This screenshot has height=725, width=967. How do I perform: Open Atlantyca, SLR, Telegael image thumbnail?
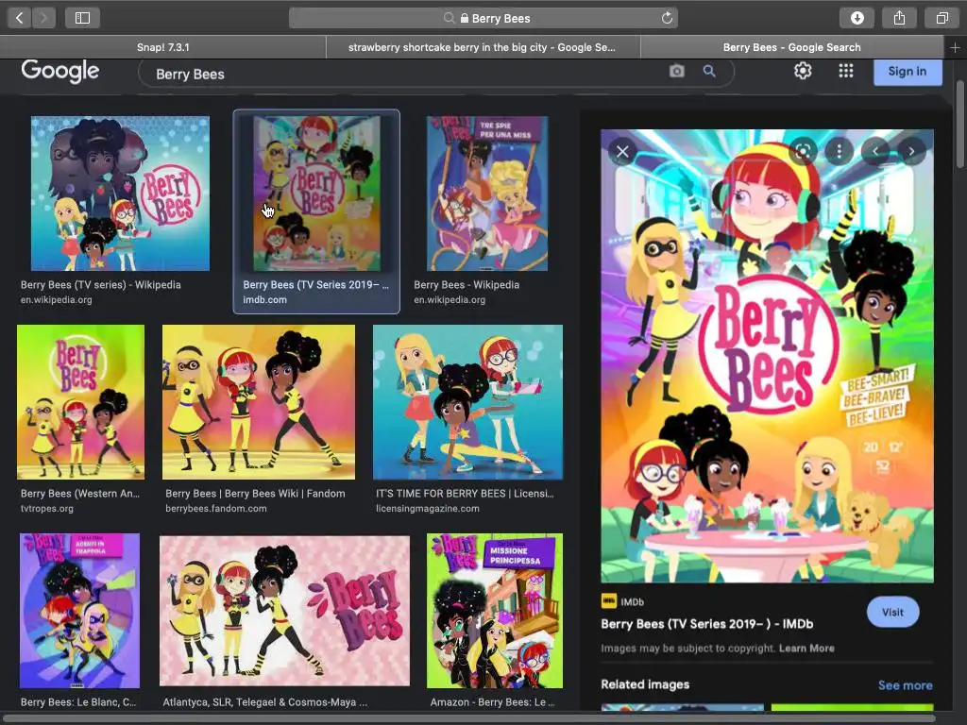284,611
